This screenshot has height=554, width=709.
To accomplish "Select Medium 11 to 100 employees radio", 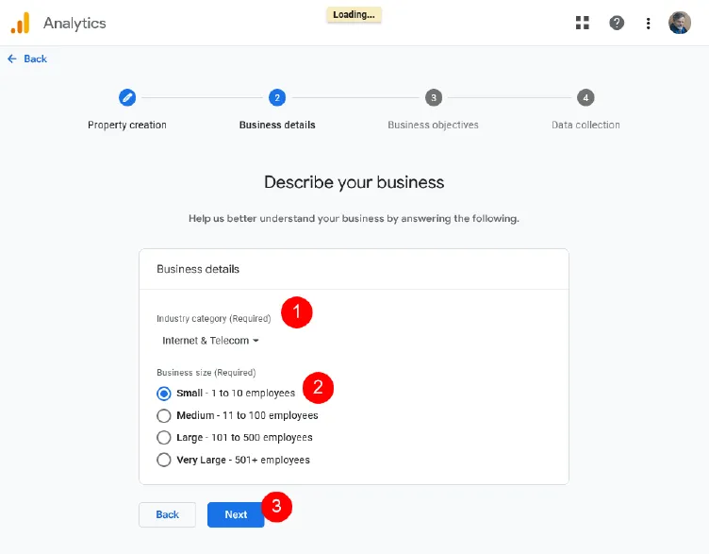I will pos(164,415).
